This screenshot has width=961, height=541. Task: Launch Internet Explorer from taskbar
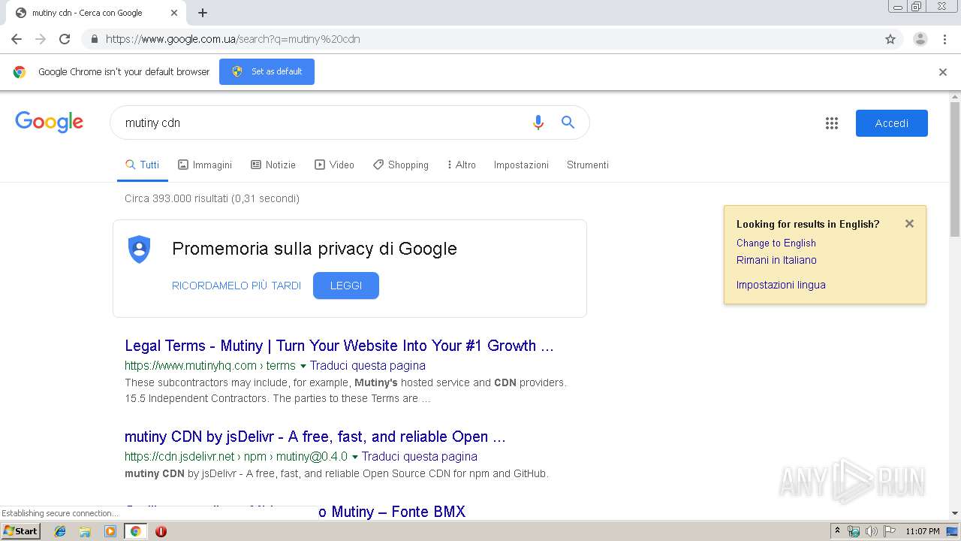click(60, 531)
